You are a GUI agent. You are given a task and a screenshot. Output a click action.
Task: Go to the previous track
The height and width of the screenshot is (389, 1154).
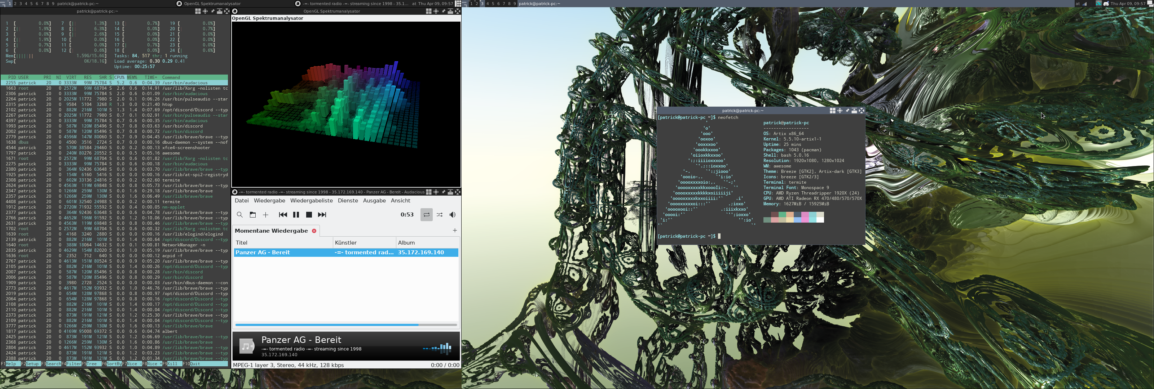283,215
